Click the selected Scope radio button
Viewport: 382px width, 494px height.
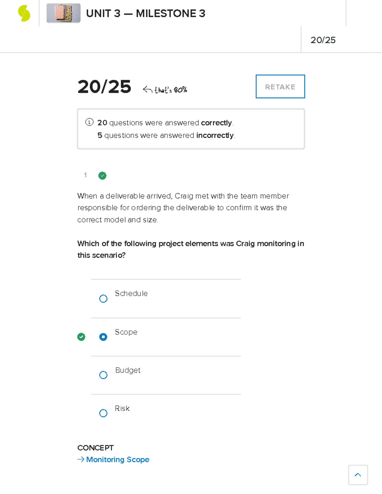(103, 337)
